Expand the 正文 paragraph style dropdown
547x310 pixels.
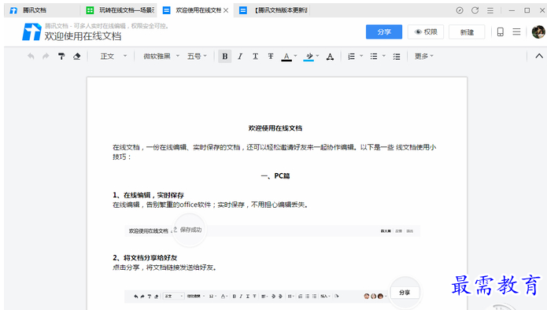coord(113,56)
